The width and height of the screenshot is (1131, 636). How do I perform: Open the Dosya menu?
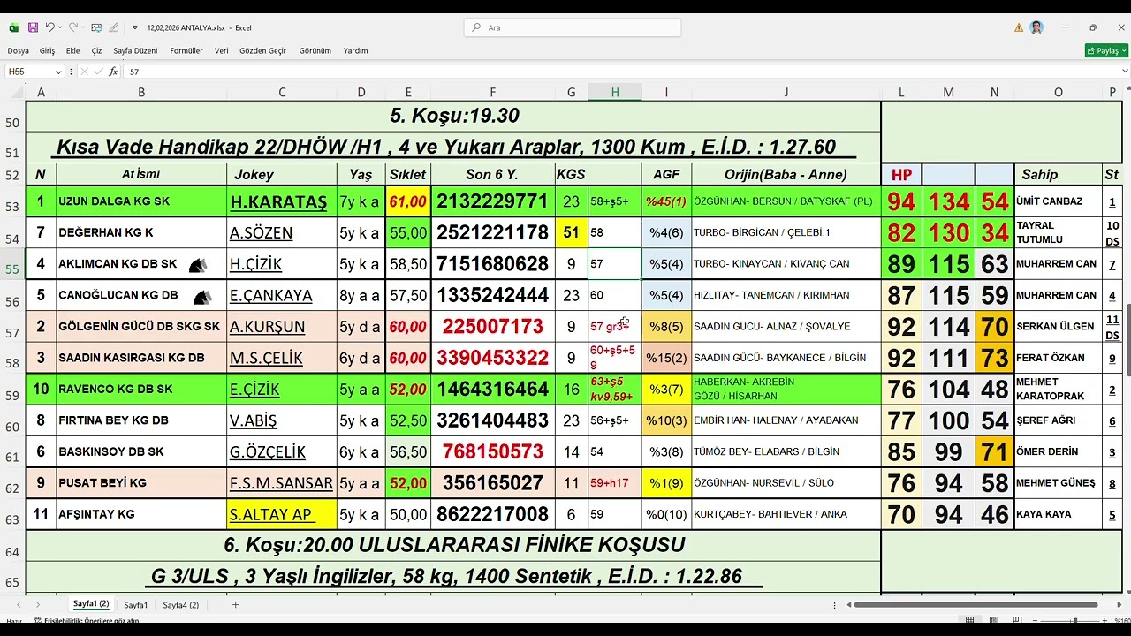click(x=18, y=51)
